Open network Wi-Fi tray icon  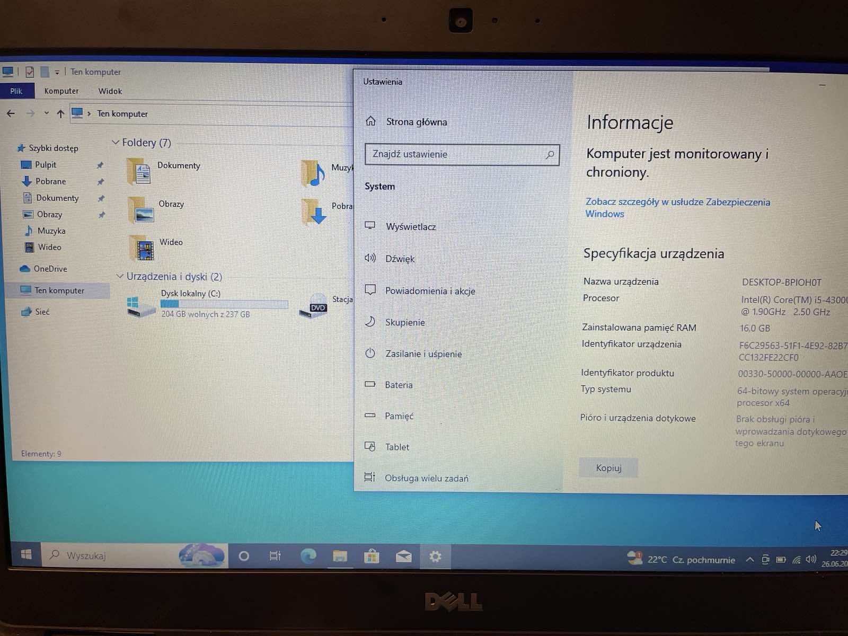[796, 560]
